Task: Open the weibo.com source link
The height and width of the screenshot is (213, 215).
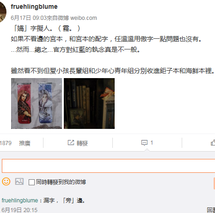Action: tap(84, 18)
